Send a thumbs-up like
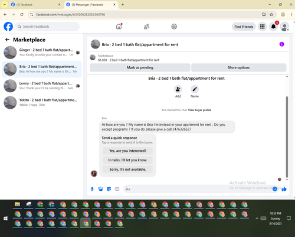 coord(284,189)
